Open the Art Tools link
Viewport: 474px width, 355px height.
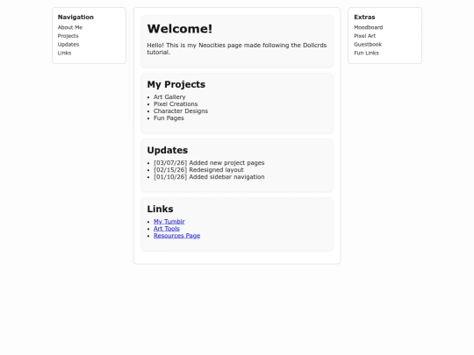click(x=167, y=229)
